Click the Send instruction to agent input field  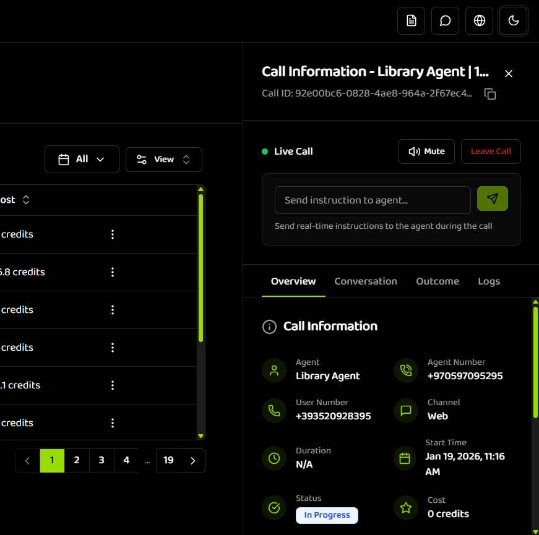click(372, 200)
